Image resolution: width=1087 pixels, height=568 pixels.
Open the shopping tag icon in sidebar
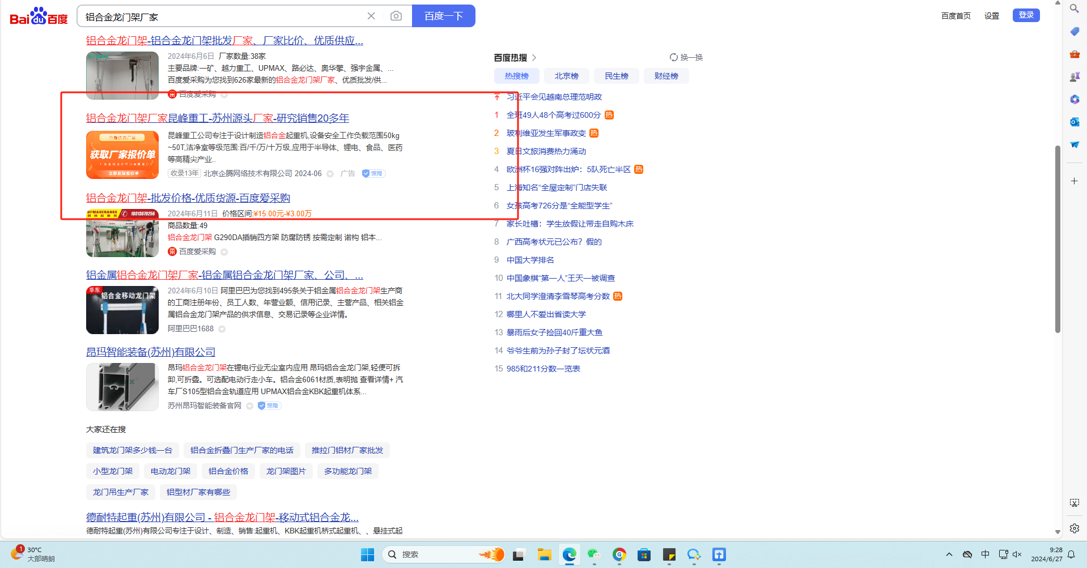point(1074,32)
